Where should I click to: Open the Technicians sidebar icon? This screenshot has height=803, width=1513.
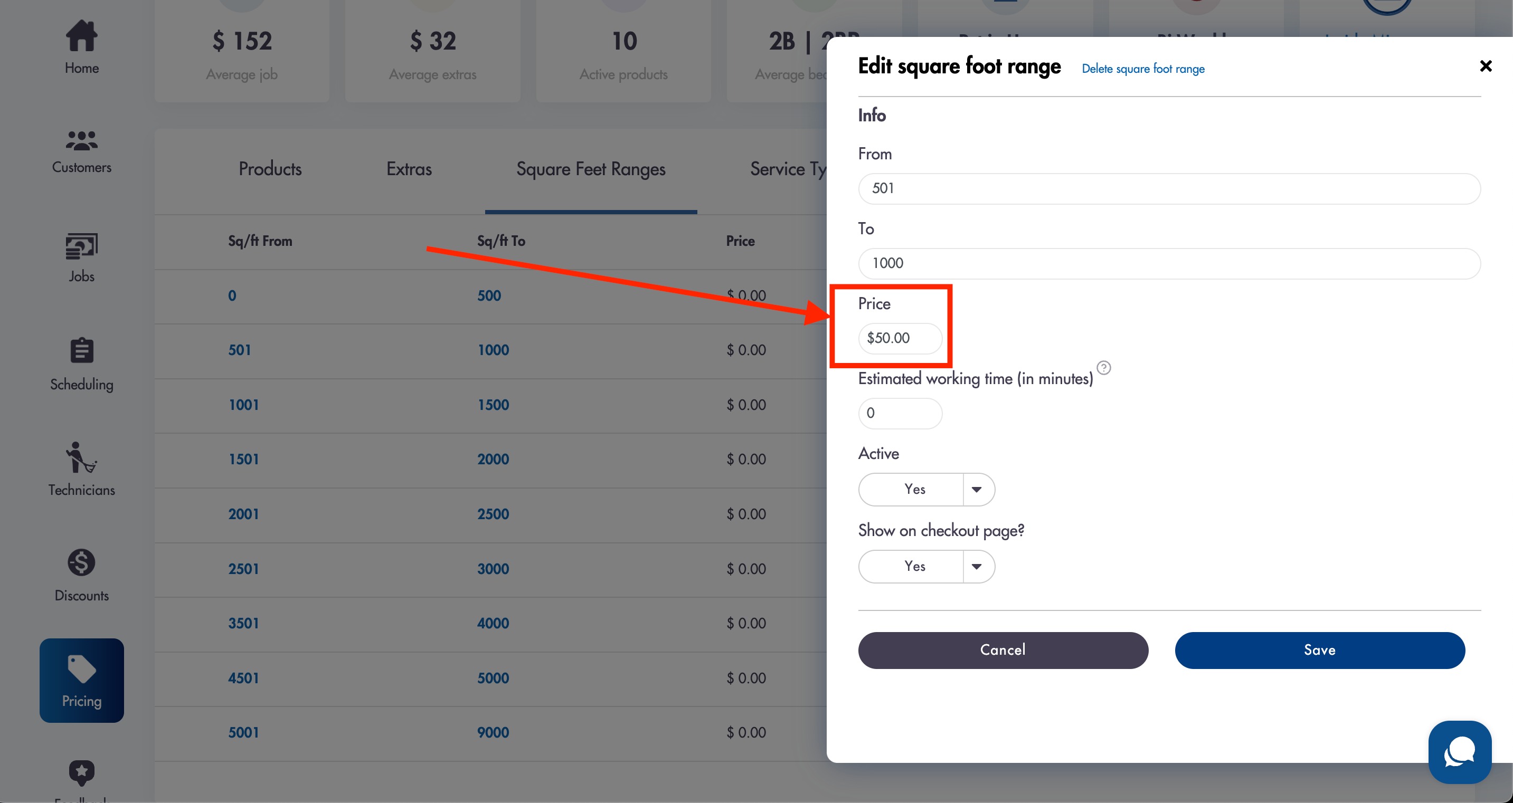[x=82, y=457]
